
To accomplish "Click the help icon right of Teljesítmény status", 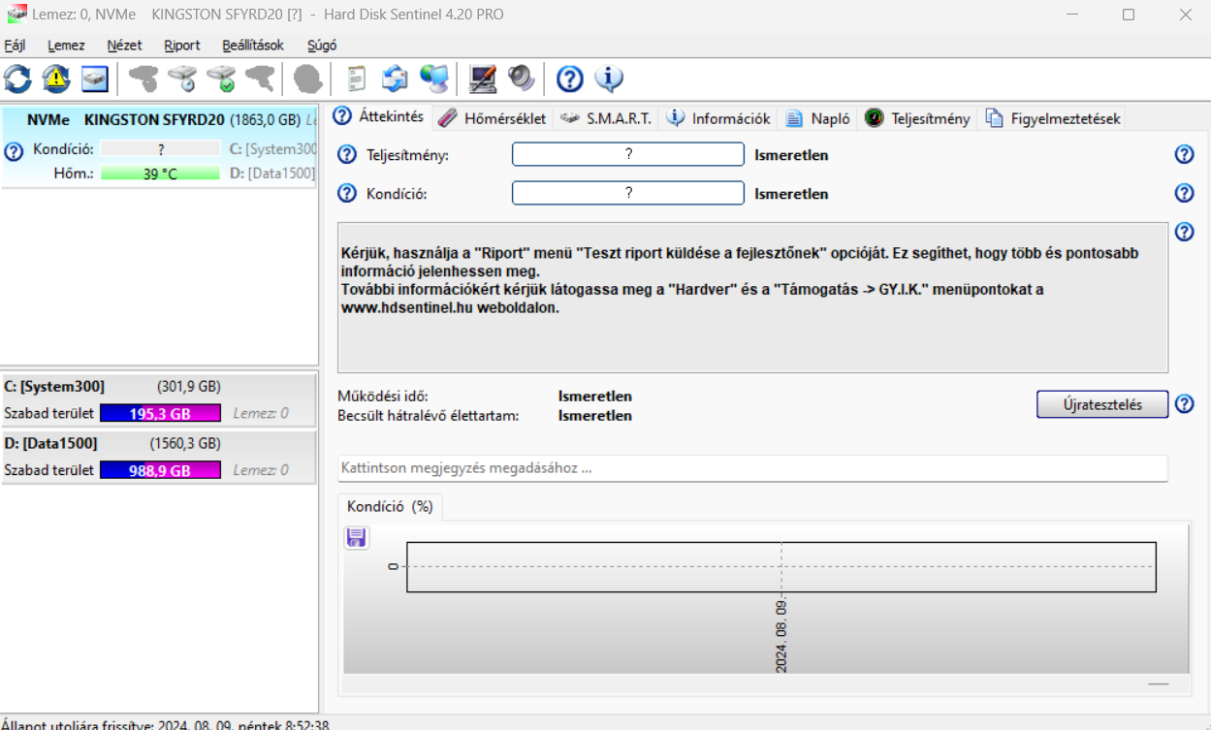I will [1184, 155].
